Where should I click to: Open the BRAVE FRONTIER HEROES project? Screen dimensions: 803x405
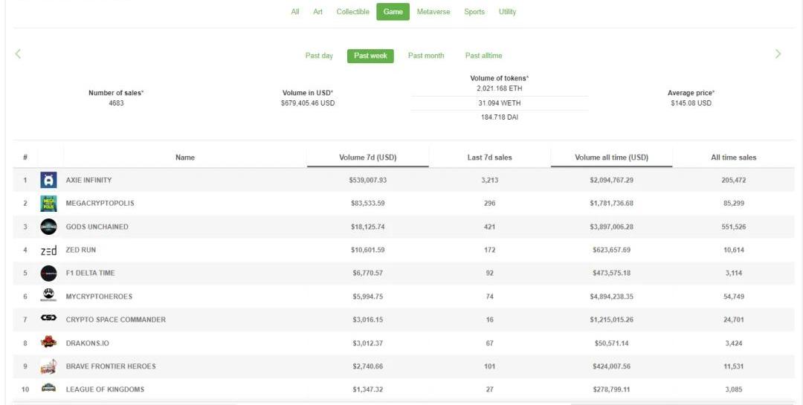coord(111,366)
